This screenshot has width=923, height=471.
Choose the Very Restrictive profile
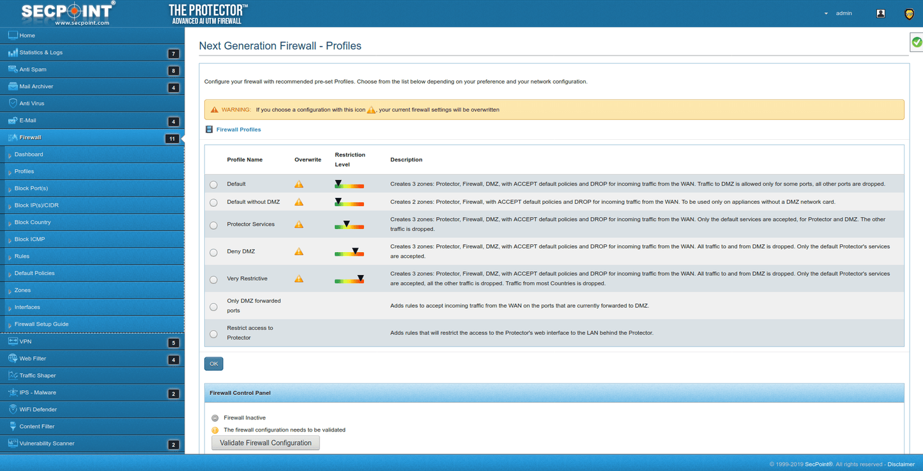click(214, 279)
